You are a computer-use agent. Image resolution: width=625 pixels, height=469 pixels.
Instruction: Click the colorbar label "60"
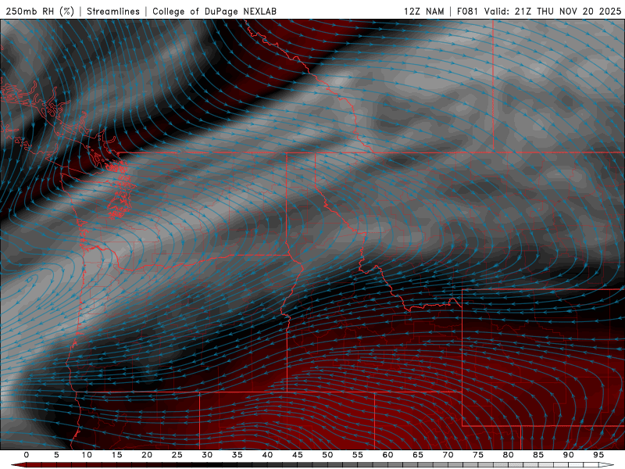pyautogui.click(x=387, y=455)
